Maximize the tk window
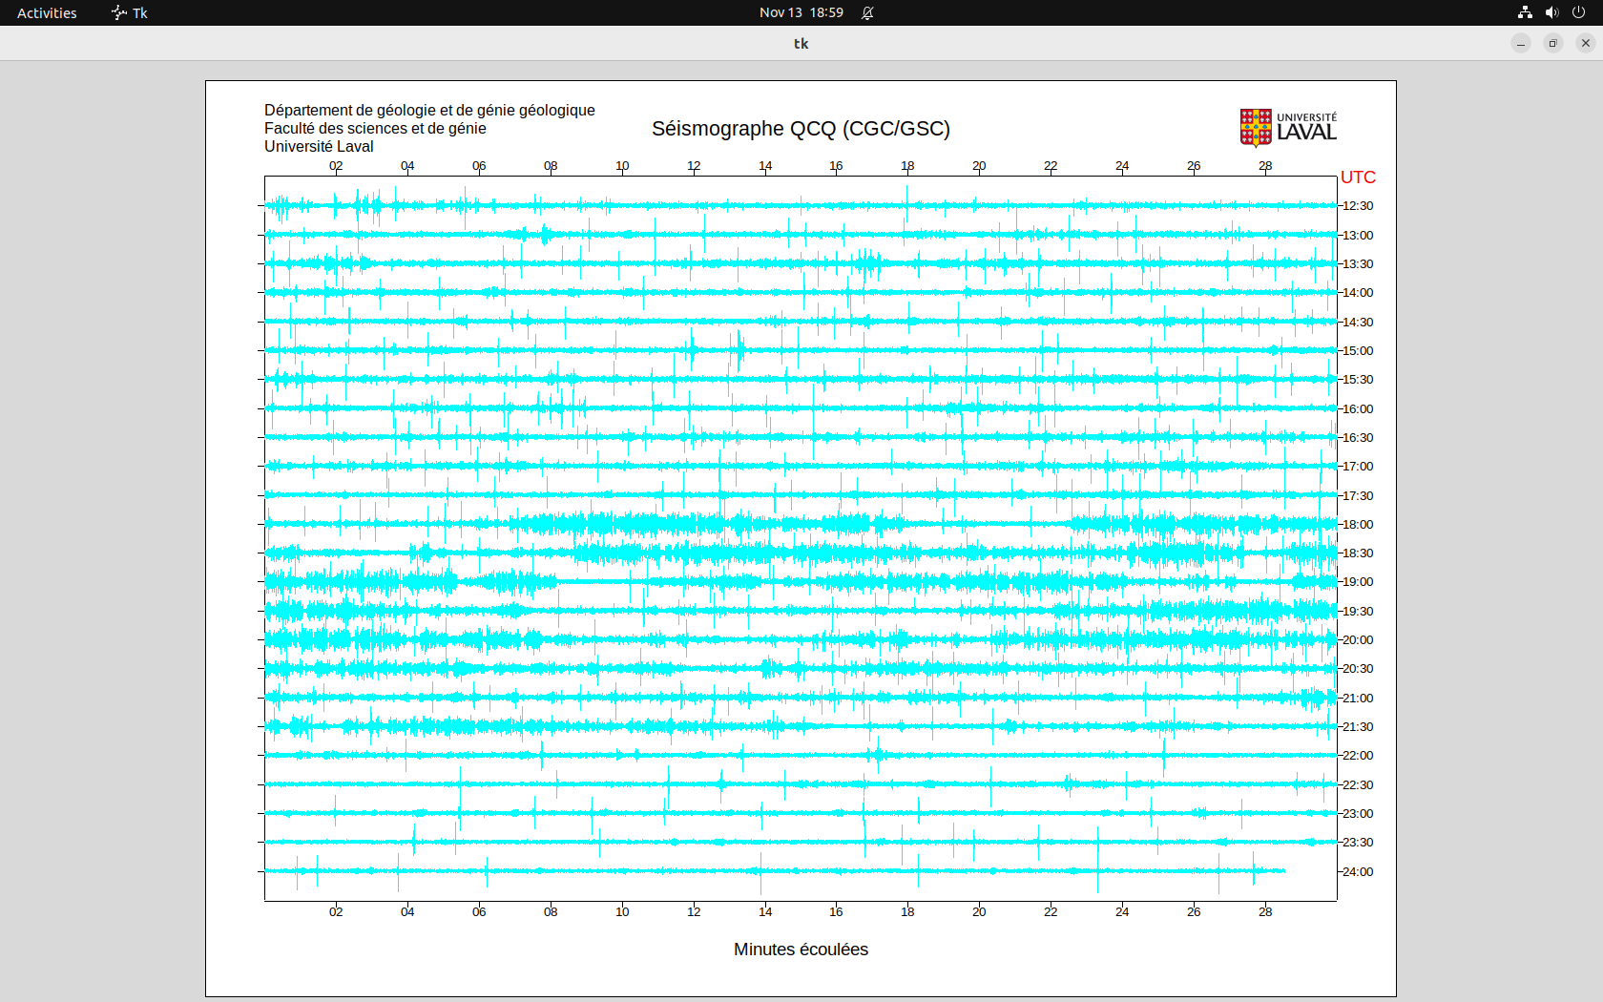 [x=1553, y=43]
